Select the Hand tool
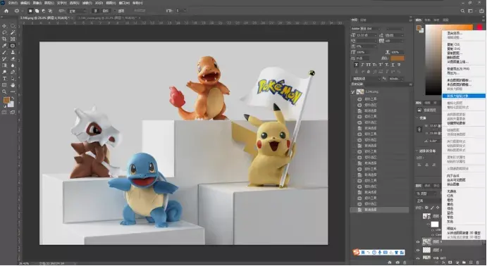 click(x=13, y=85)
